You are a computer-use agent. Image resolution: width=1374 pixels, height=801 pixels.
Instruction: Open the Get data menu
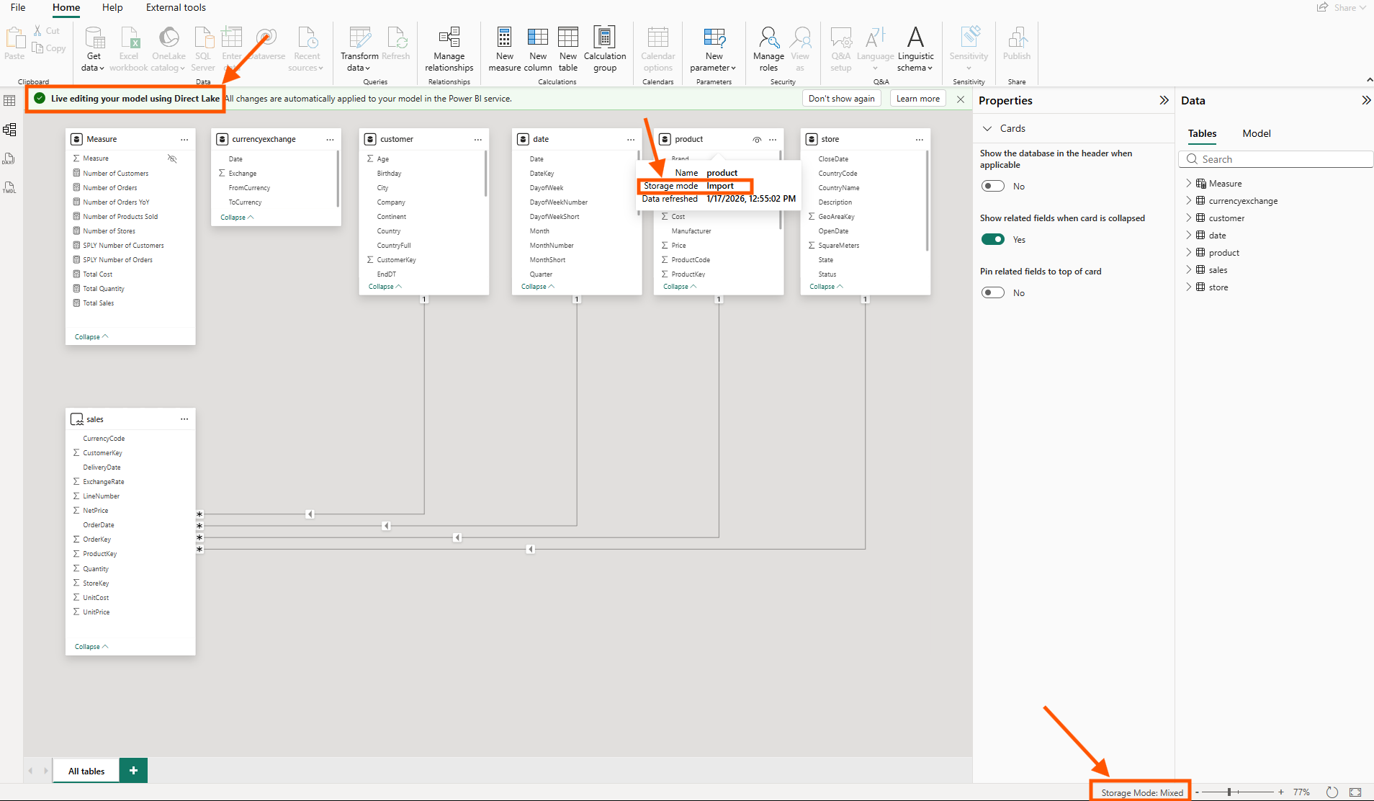[93, 49]
